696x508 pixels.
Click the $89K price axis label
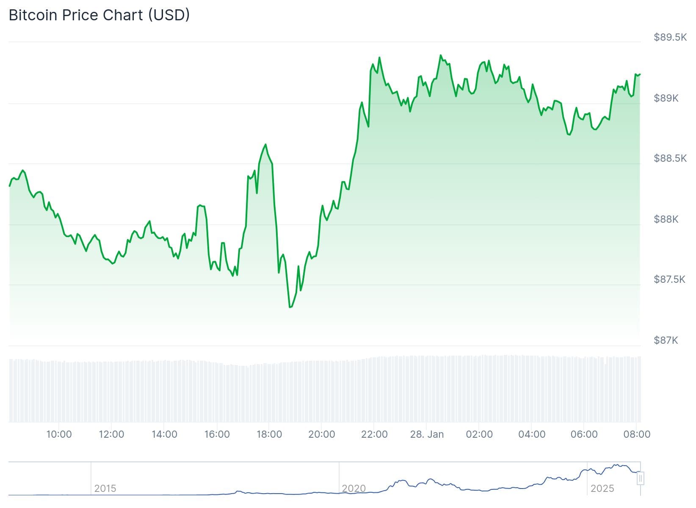click(x=666, y=98)
